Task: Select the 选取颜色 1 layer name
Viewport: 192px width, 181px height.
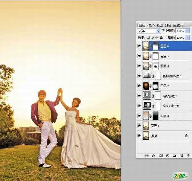Action: point(170,96)
